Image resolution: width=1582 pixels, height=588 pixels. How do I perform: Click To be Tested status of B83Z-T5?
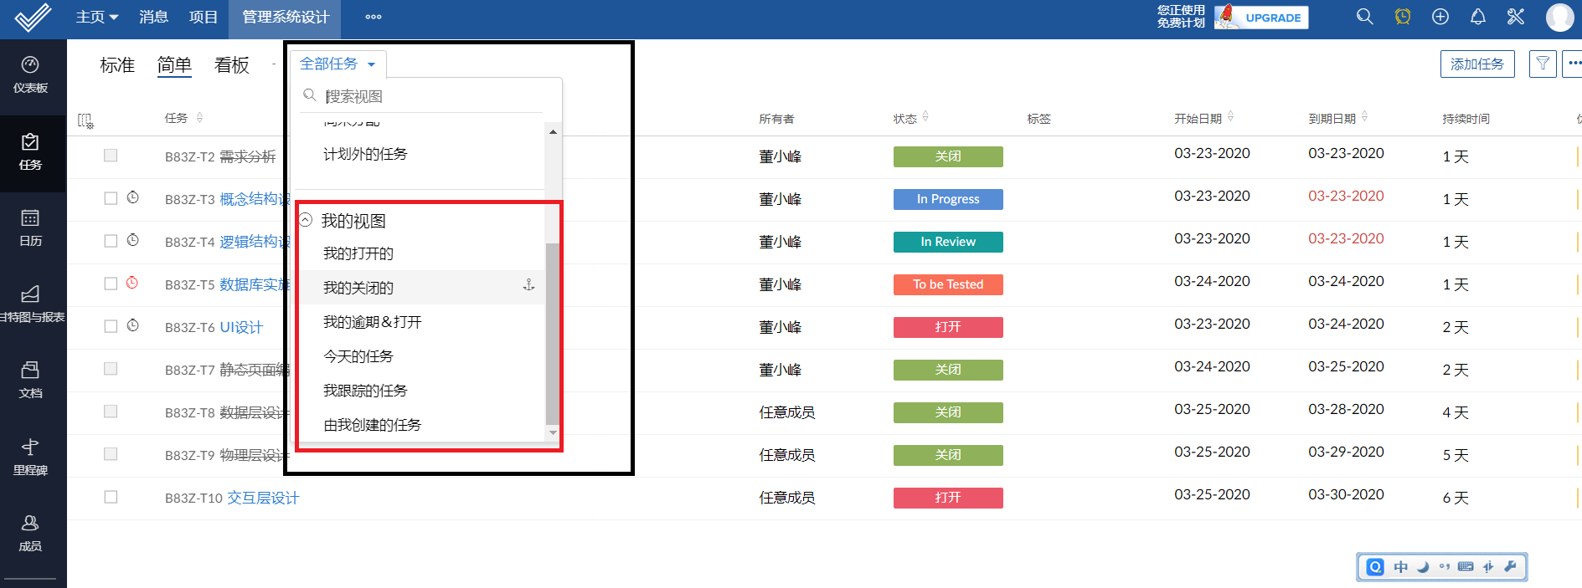click(x=948, y=284)
